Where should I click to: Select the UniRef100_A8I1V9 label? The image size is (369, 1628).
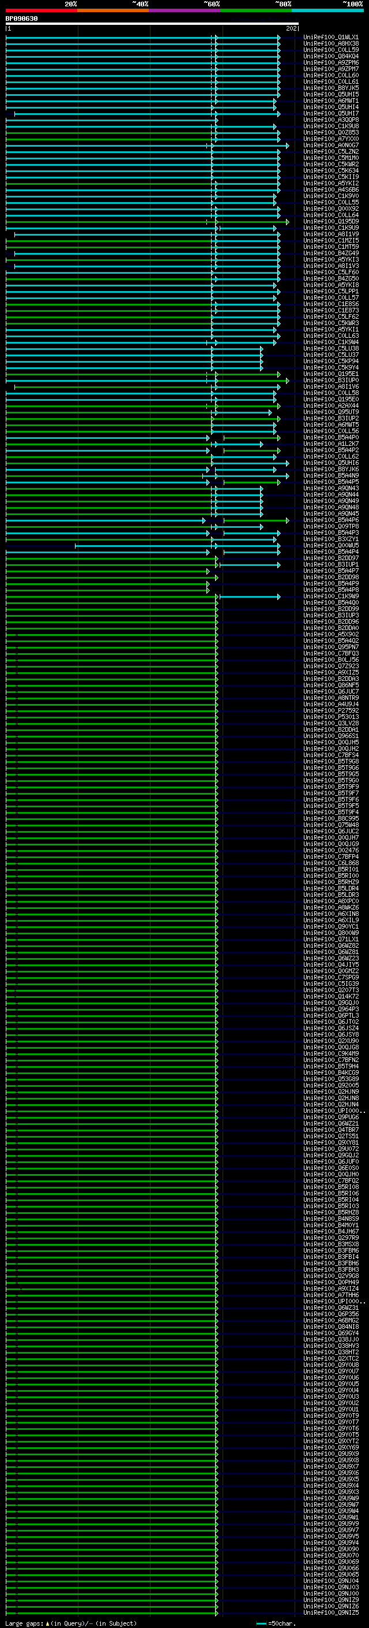(x=331, y=234)
